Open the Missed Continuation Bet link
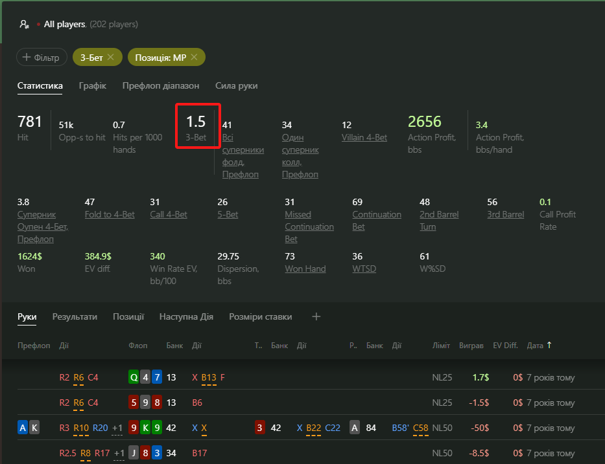 tap(309, 226)
